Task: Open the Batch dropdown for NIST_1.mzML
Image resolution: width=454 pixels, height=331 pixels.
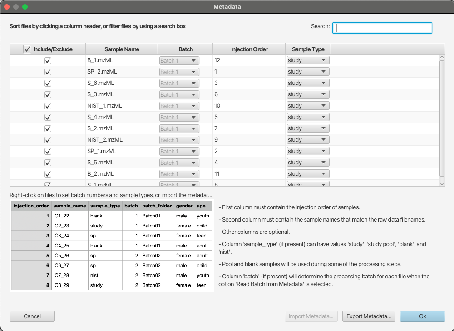Action: tap(179, 106)
